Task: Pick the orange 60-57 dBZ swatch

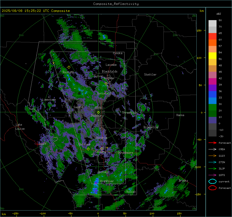Action: tap(212, 43)
